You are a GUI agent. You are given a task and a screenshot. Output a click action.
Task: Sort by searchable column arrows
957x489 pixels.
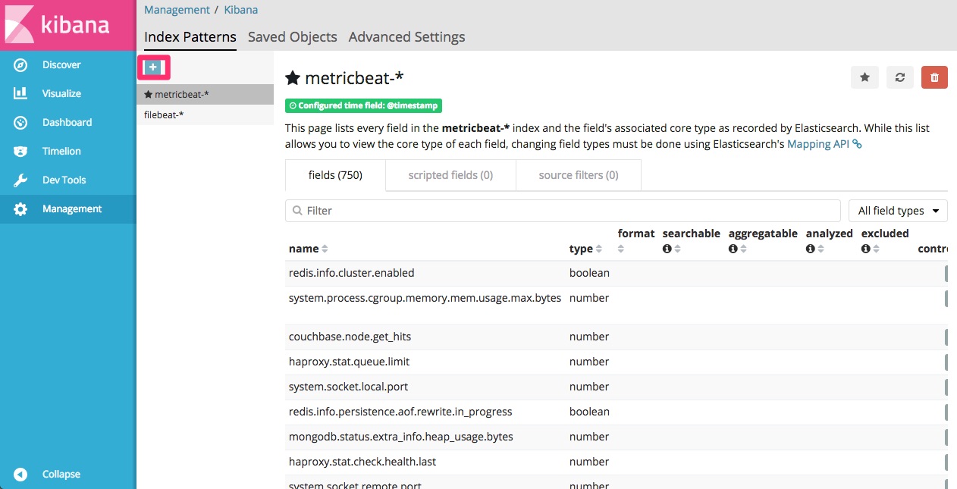pyautogui.click(x=677, y=249)
